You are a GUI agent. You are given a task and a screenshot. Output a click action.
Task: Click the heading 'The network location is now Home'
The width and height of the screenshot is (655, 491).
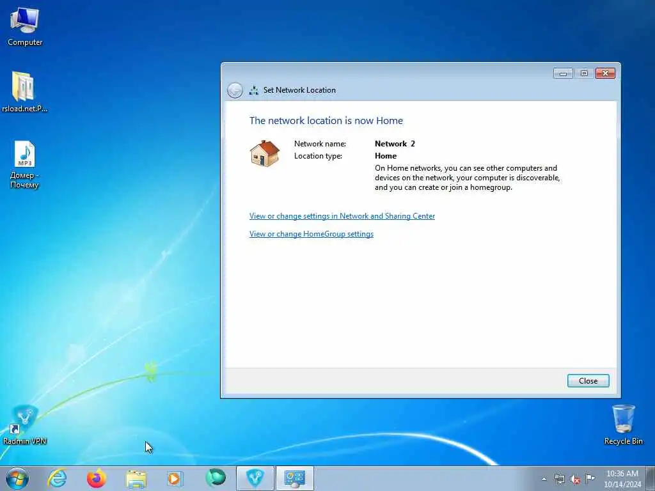326,121
